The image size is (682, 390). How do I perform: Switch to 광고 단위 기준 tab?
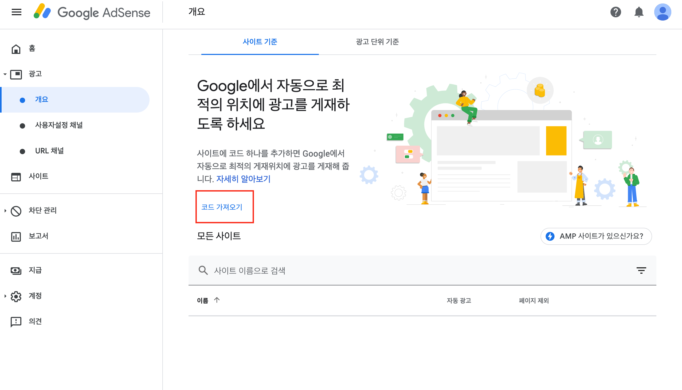[377, 42]
